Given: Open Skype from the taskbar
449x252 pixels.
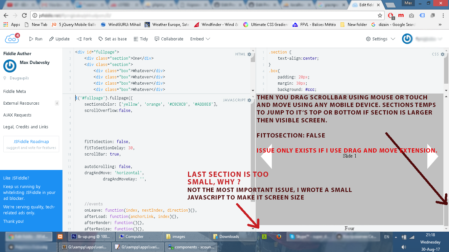Looking at the screenshot, I should [x=293, y=236].
